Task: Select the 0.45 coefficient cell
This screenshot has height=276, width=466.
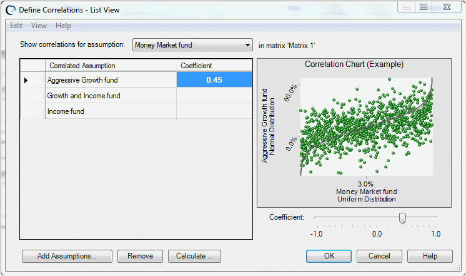Action: (x=214, y=79)
